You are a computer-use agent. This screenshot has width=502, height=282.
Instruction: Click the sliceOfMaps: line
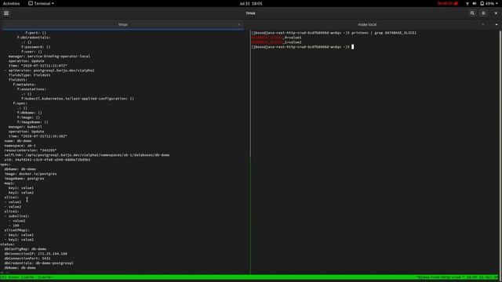[x=16, y=230]
